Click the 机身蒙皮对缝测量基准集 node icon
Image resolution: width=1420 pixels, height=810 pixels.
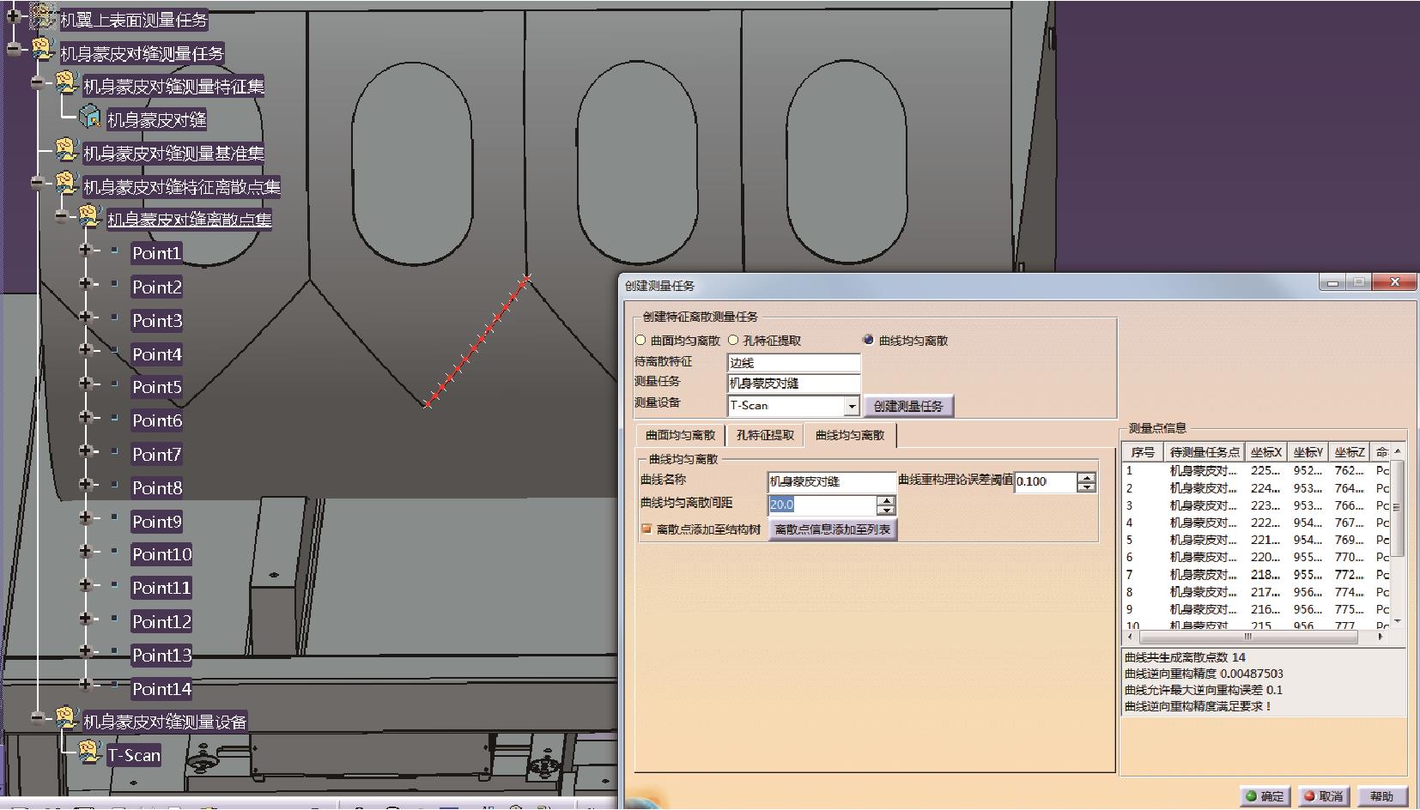click(67, 150)
